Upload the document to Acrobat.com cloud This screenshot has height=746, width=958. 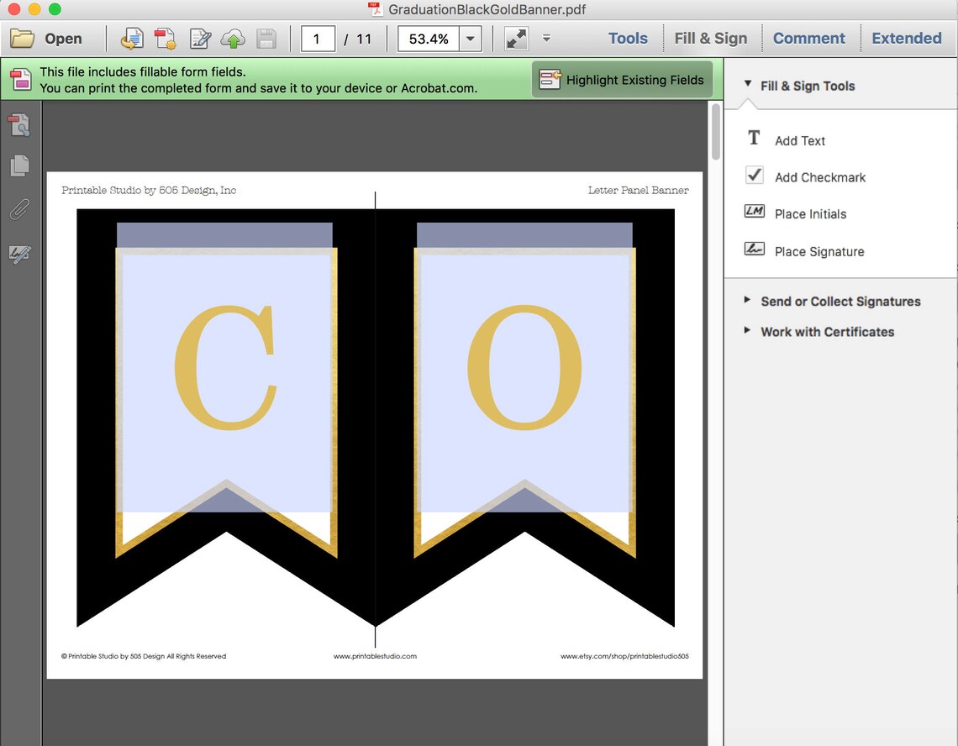(233, 39)
